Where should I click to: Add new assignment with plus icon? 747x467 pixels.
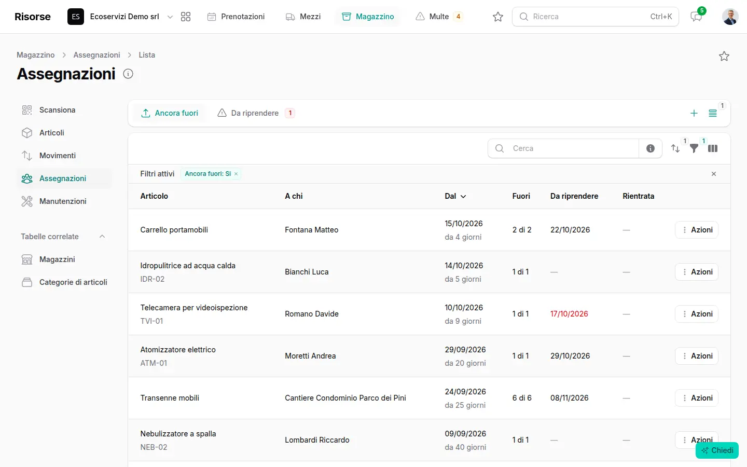694,113
